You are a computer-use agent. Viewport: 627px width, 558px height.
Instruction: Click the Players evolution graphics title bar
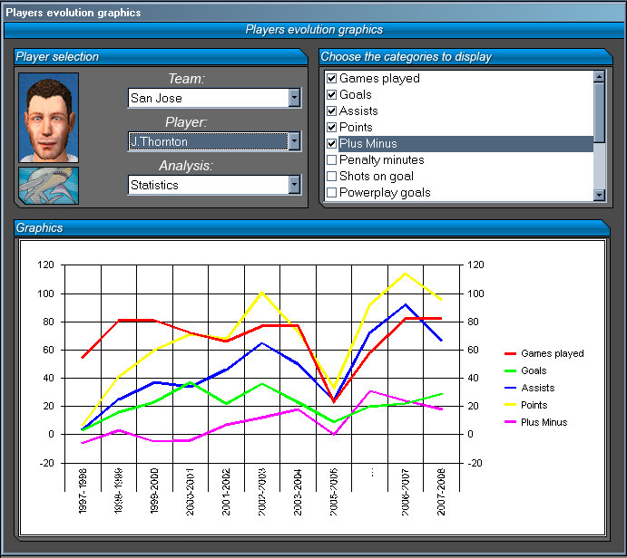tap(314, 13)
